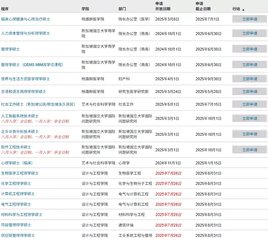The image size is (268, 240).
Task: Select red intake note under 人工智能系统技术硕士
Action: [x=35, y=122]
